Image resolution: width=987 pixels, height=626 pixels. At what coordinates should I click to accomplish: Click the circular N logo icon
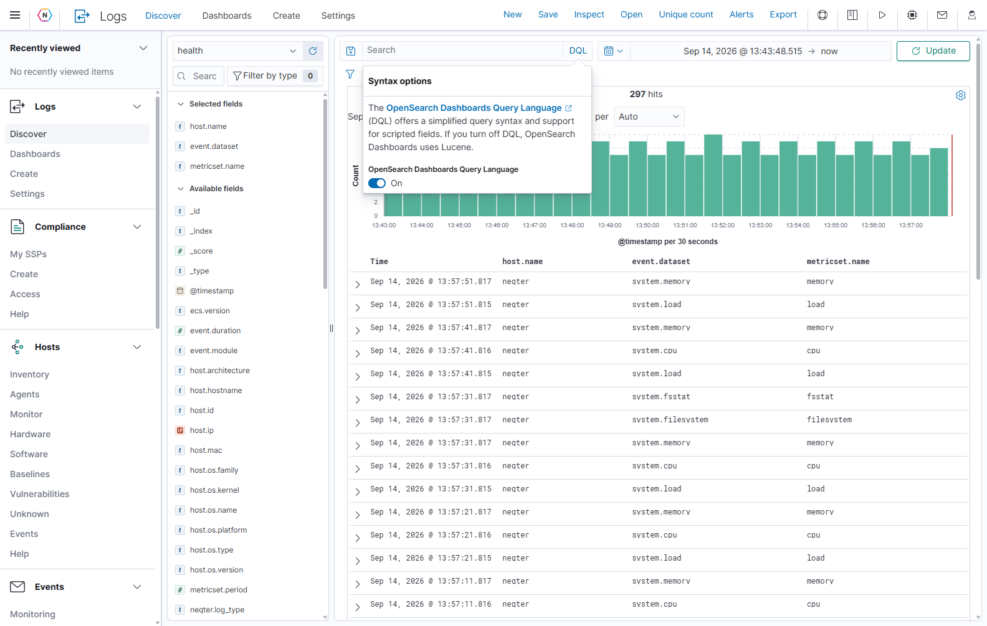(x=45, y=16)
